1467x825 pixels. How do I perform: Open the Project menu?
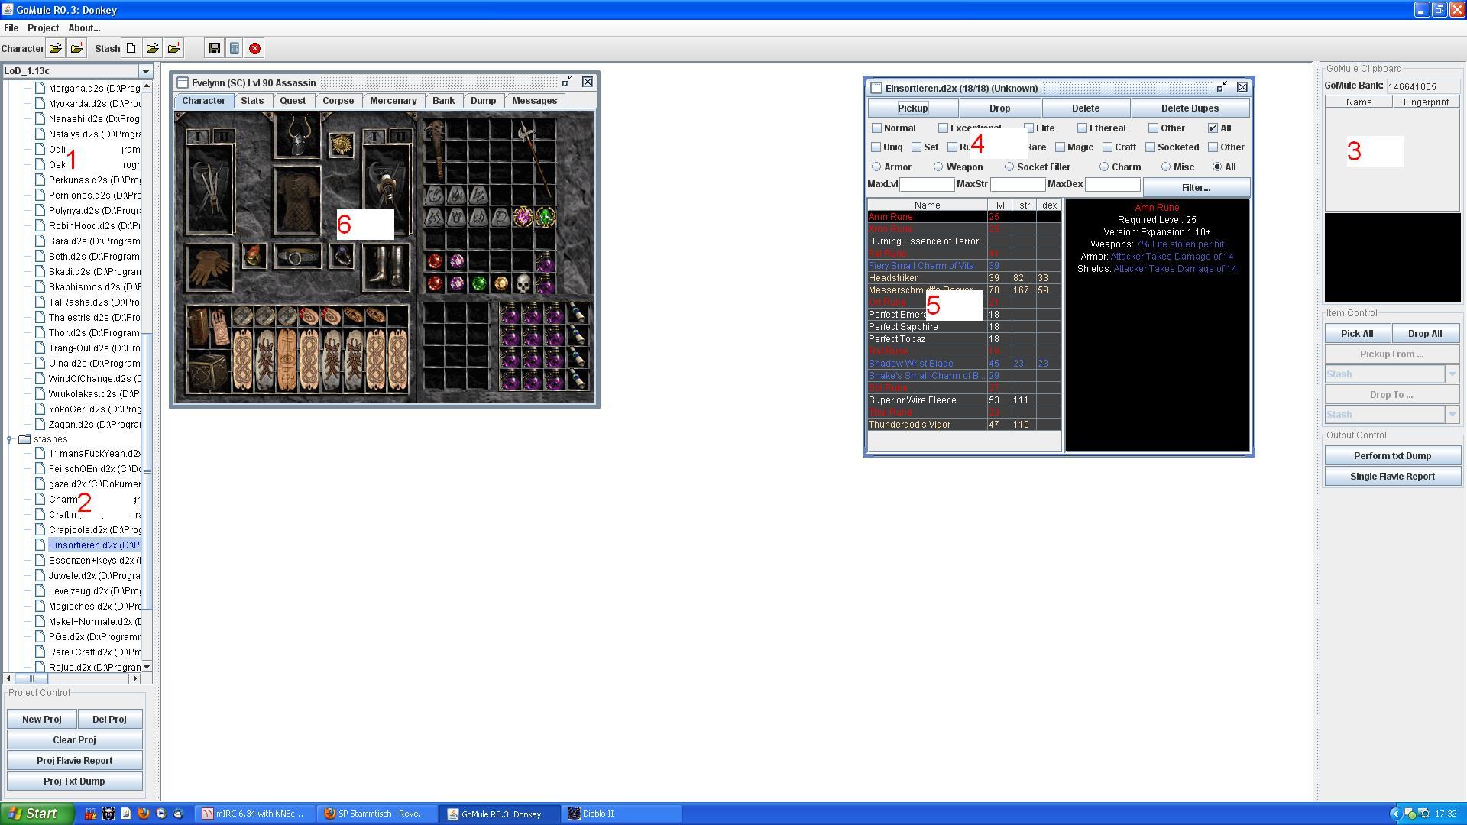pyautogui.click(x=43, y=28)
